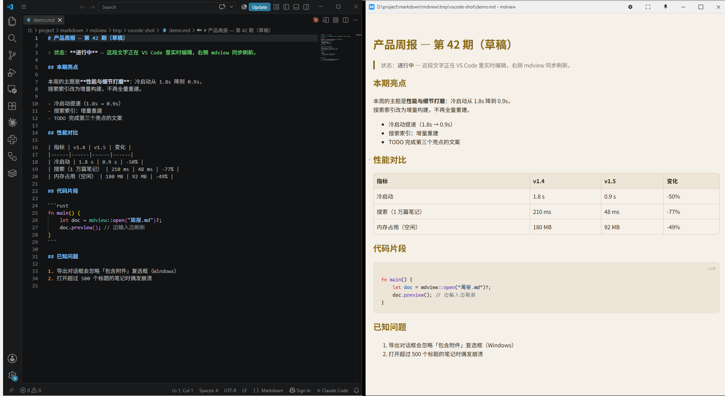The height and width of the screenshot is (396, 725).
Task: Toggle mdview fullscreen mode
Action: coord(648,7)
